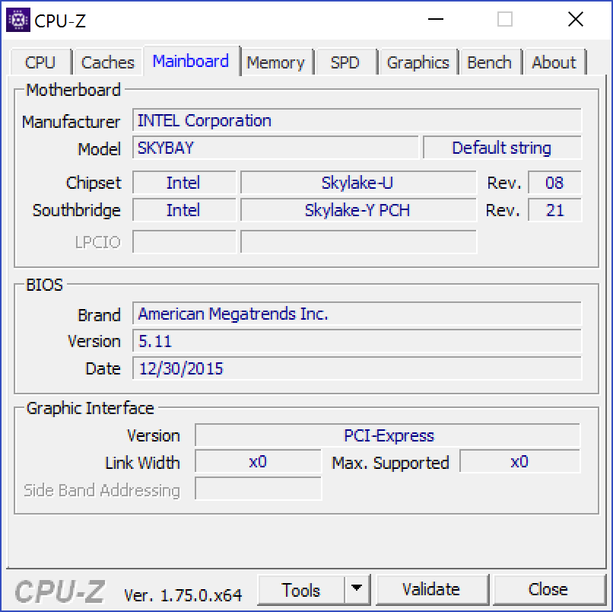
Task: Click the Southbridge vendor 'Intel' field
Action: tap(184, 210)
